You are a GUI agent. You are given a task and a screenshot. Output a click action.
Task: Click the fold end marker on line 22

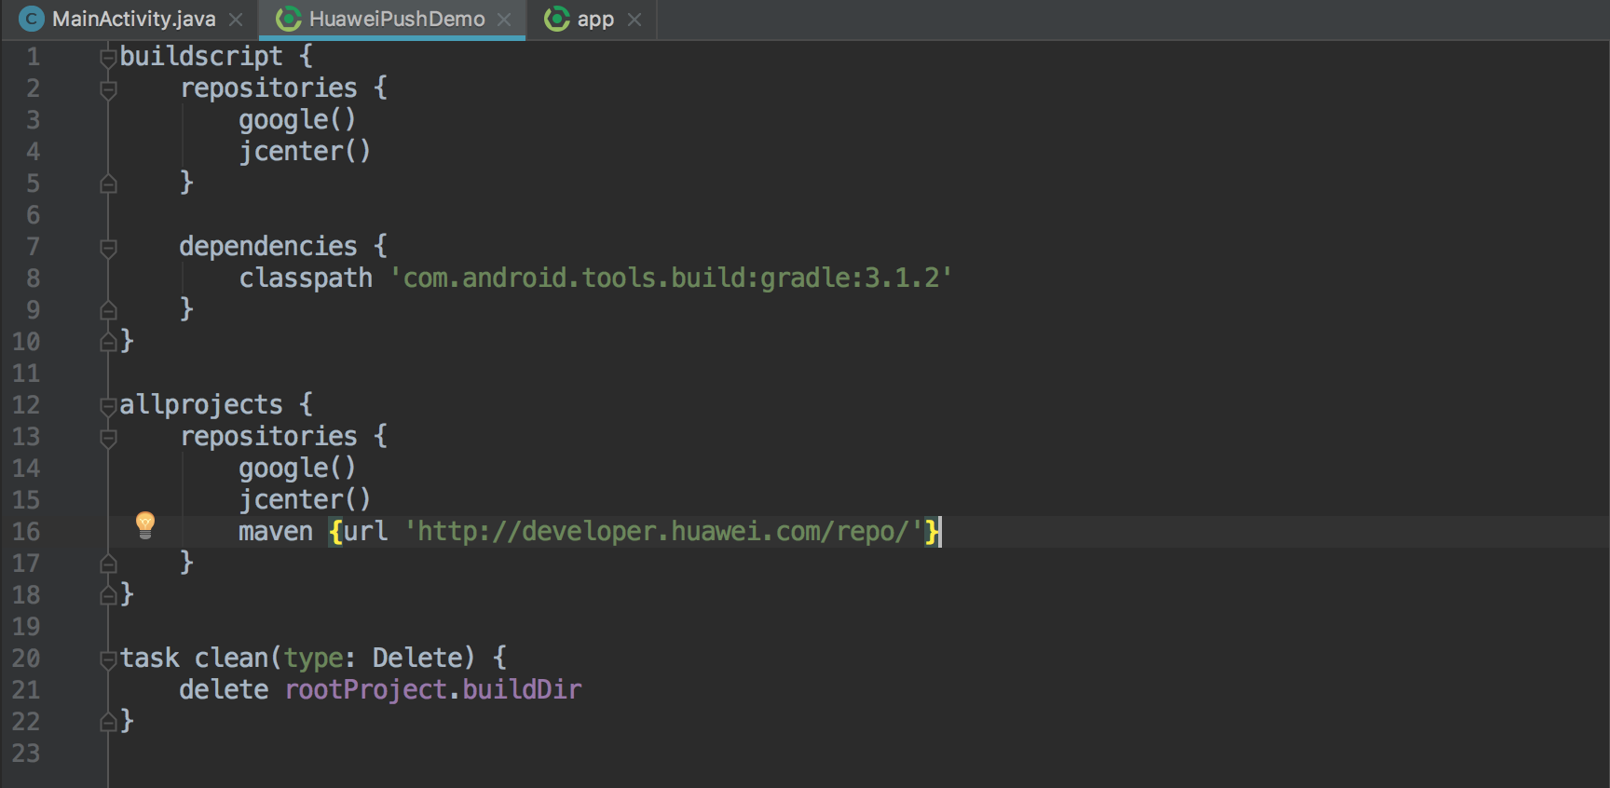tap(108, 722)
